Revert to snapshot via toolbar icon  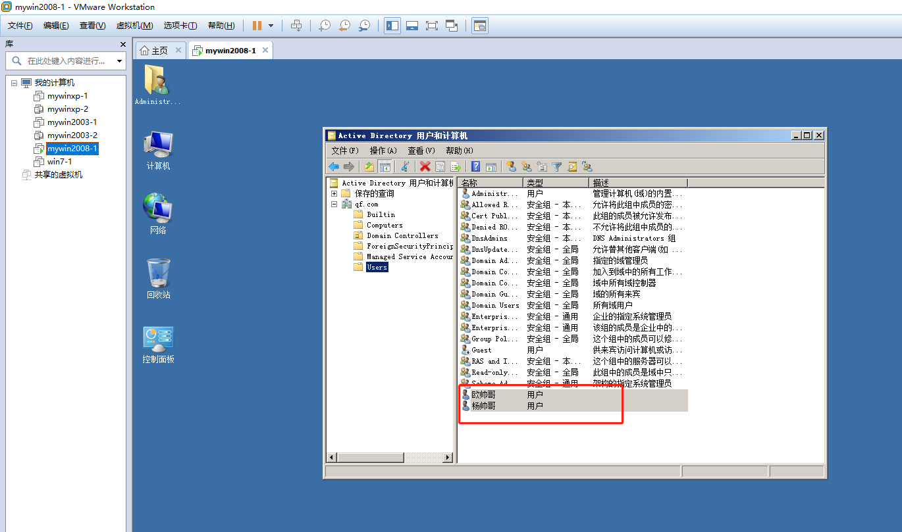point(344,25)
